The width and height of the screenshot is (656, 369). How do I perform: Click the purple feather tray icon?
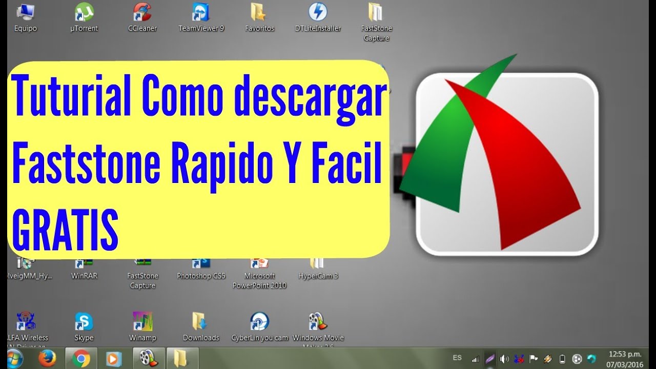490,359
